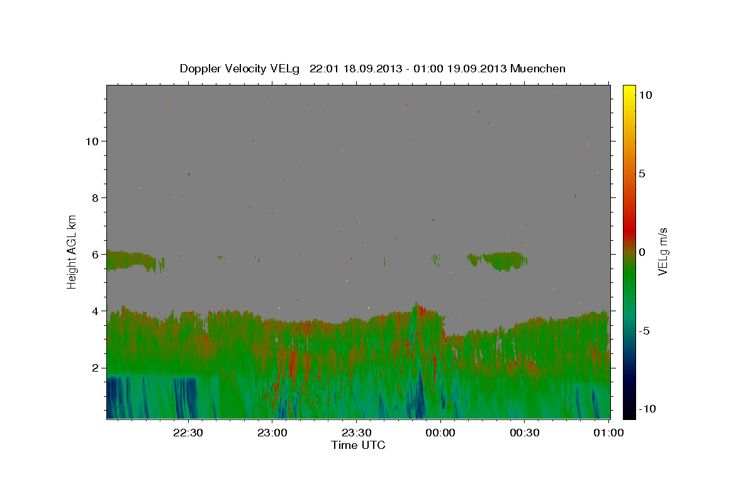Screen dimensions: 755x503
Task: Click the 'VELg m/s' colorbar label
Action: click(663, 251)
